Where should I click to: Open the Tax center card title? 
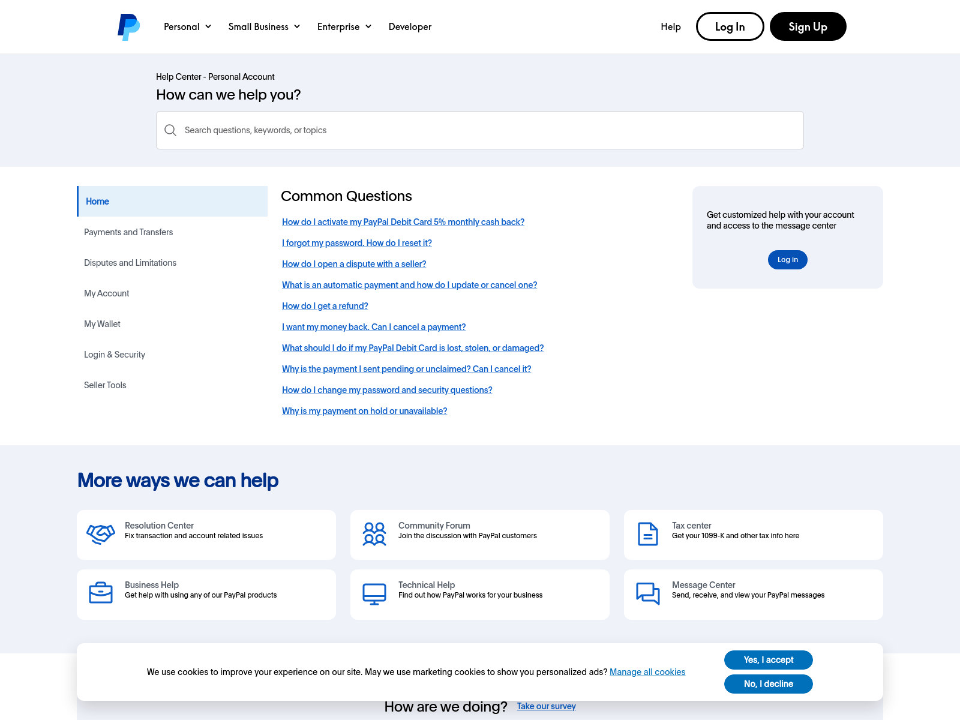click(692, 526)
